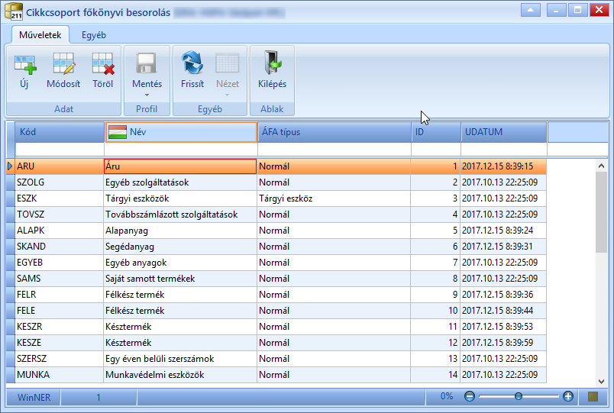Sort by the UDATUM column header
Image resolution: width=614 pixels, height=413 pixels.
pos(503,132)
